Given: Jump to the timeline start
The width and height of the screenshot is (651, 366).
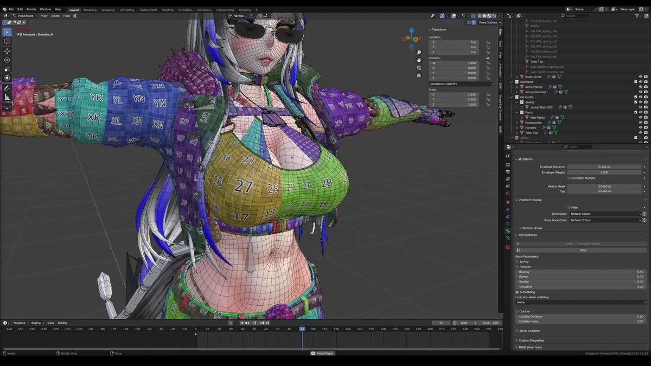Looking at the screenshot, I should 242,323.
